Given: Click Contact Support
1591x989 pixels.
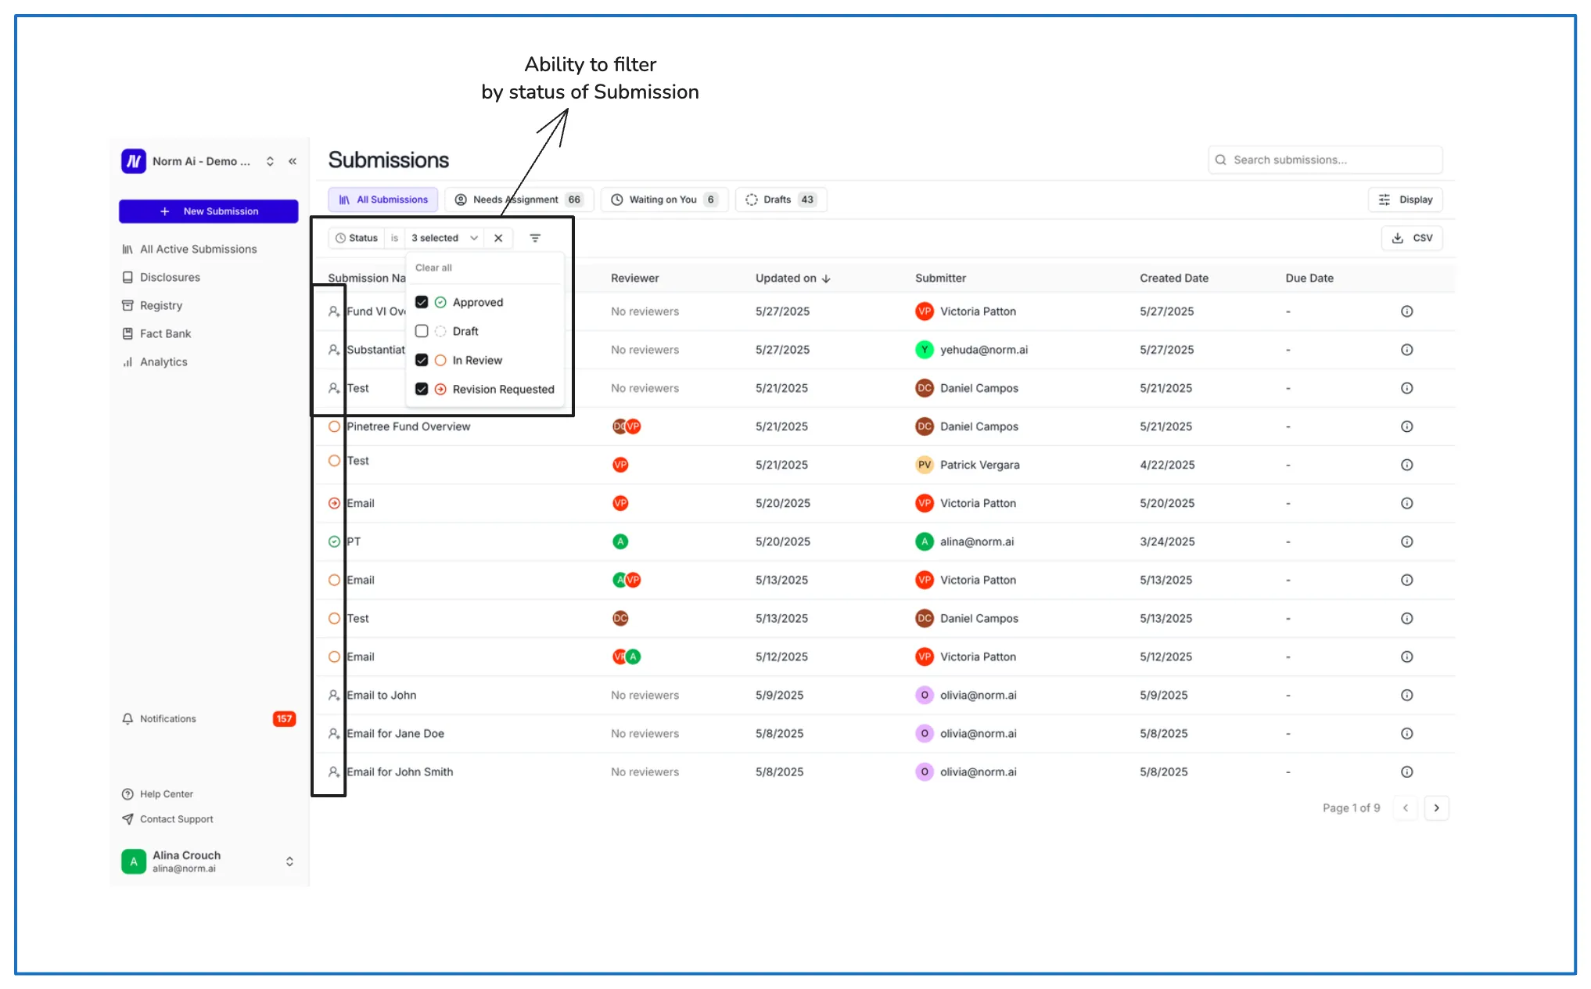Looking at the screenshot, I should 176,818.
